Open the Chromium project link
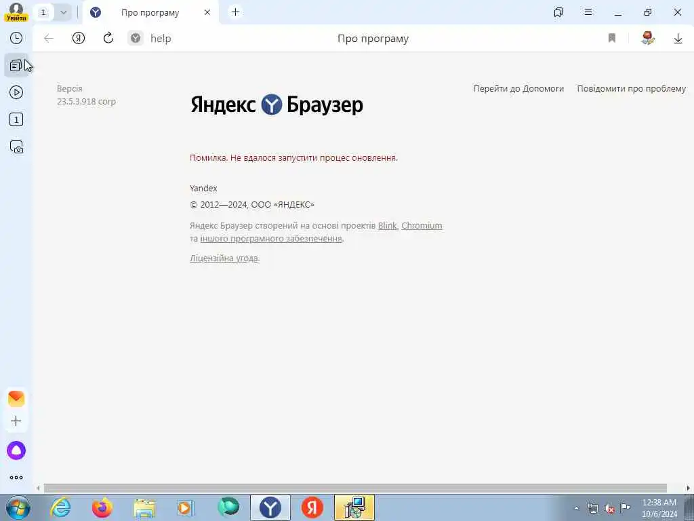 422,226
